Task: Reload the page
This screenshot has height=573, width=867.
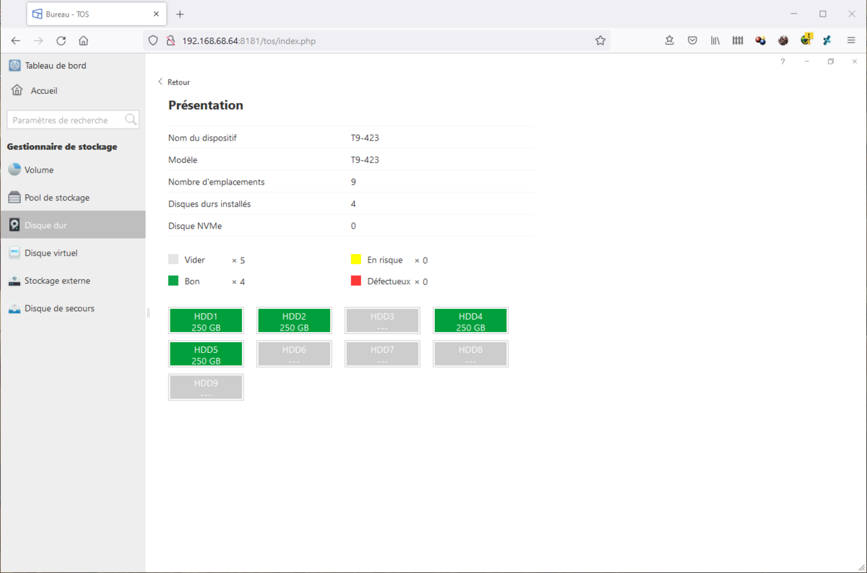Action: click(61, 41)
